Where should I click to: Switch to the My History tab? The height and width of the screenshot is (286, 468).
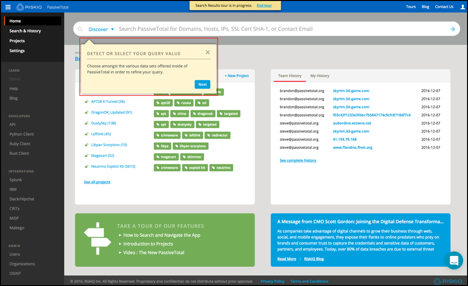(x=320, y=76)
